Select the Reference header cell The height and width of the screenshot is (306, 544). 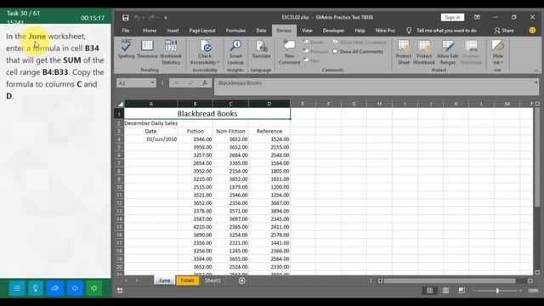click(269, 131)
